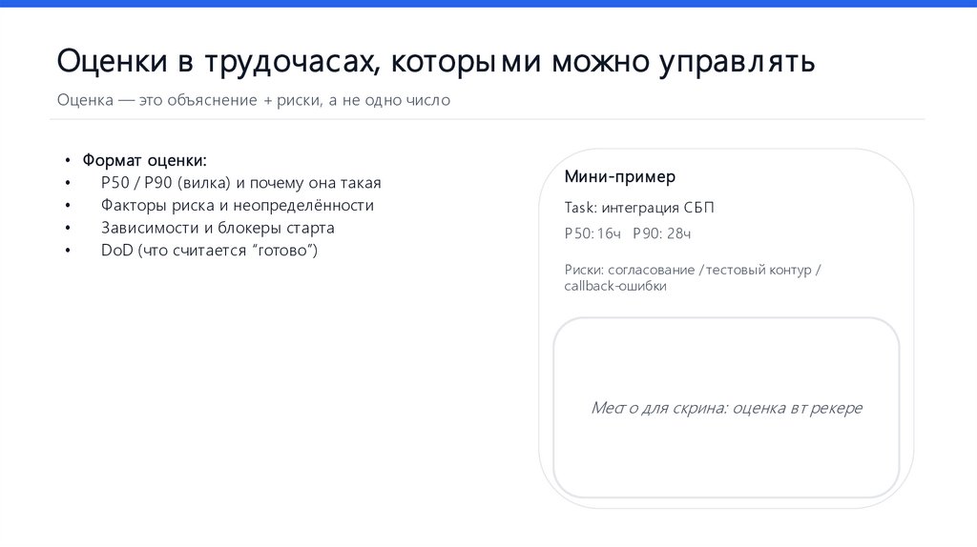Click the "Мини-пример" card heading
The height and width of the screenshot is (547, 977).
pos(619,177)
